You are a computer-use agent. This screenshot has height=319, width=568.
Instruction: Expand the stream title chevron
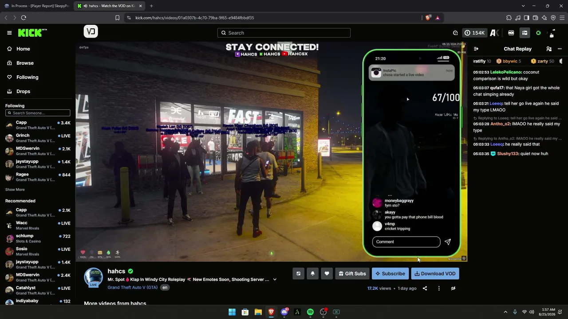click(275, 280)
